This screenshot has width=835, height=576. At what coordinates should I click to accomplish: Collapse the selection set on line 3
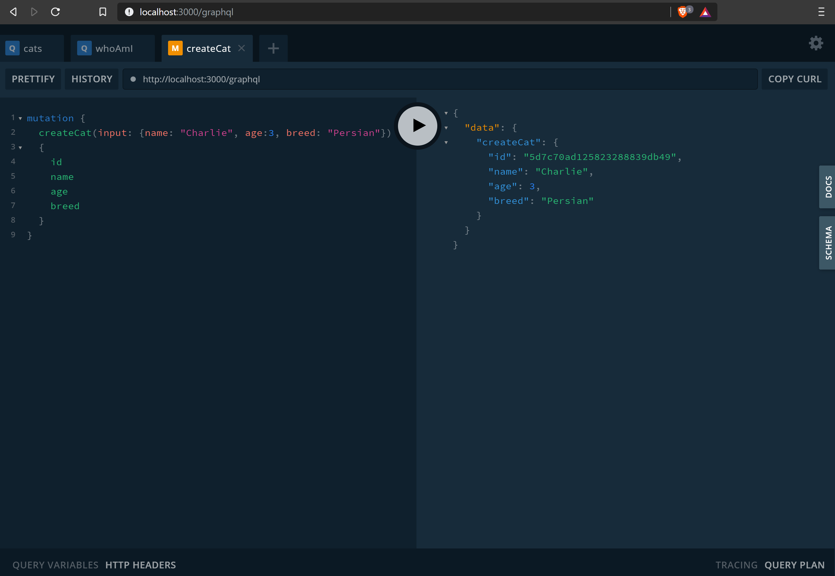[x=20, y=148]
